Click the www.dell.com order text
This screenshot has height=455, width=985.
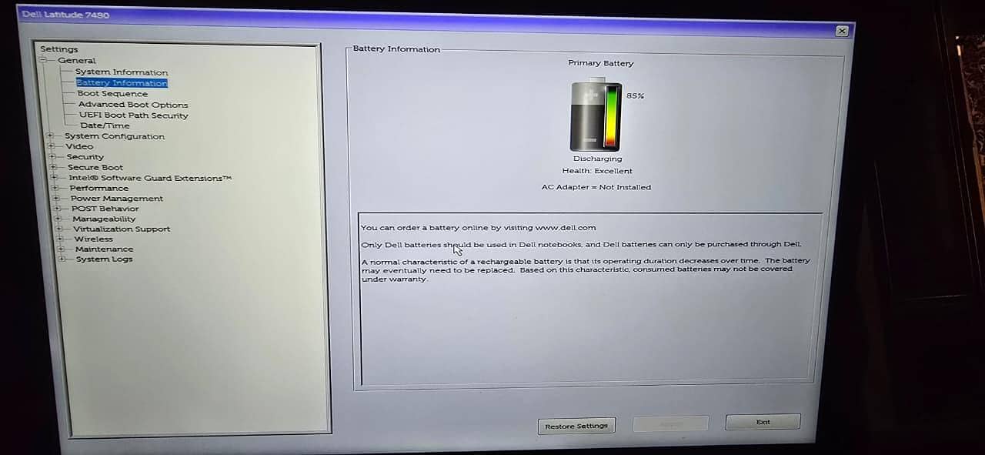(x=479, y=228)
